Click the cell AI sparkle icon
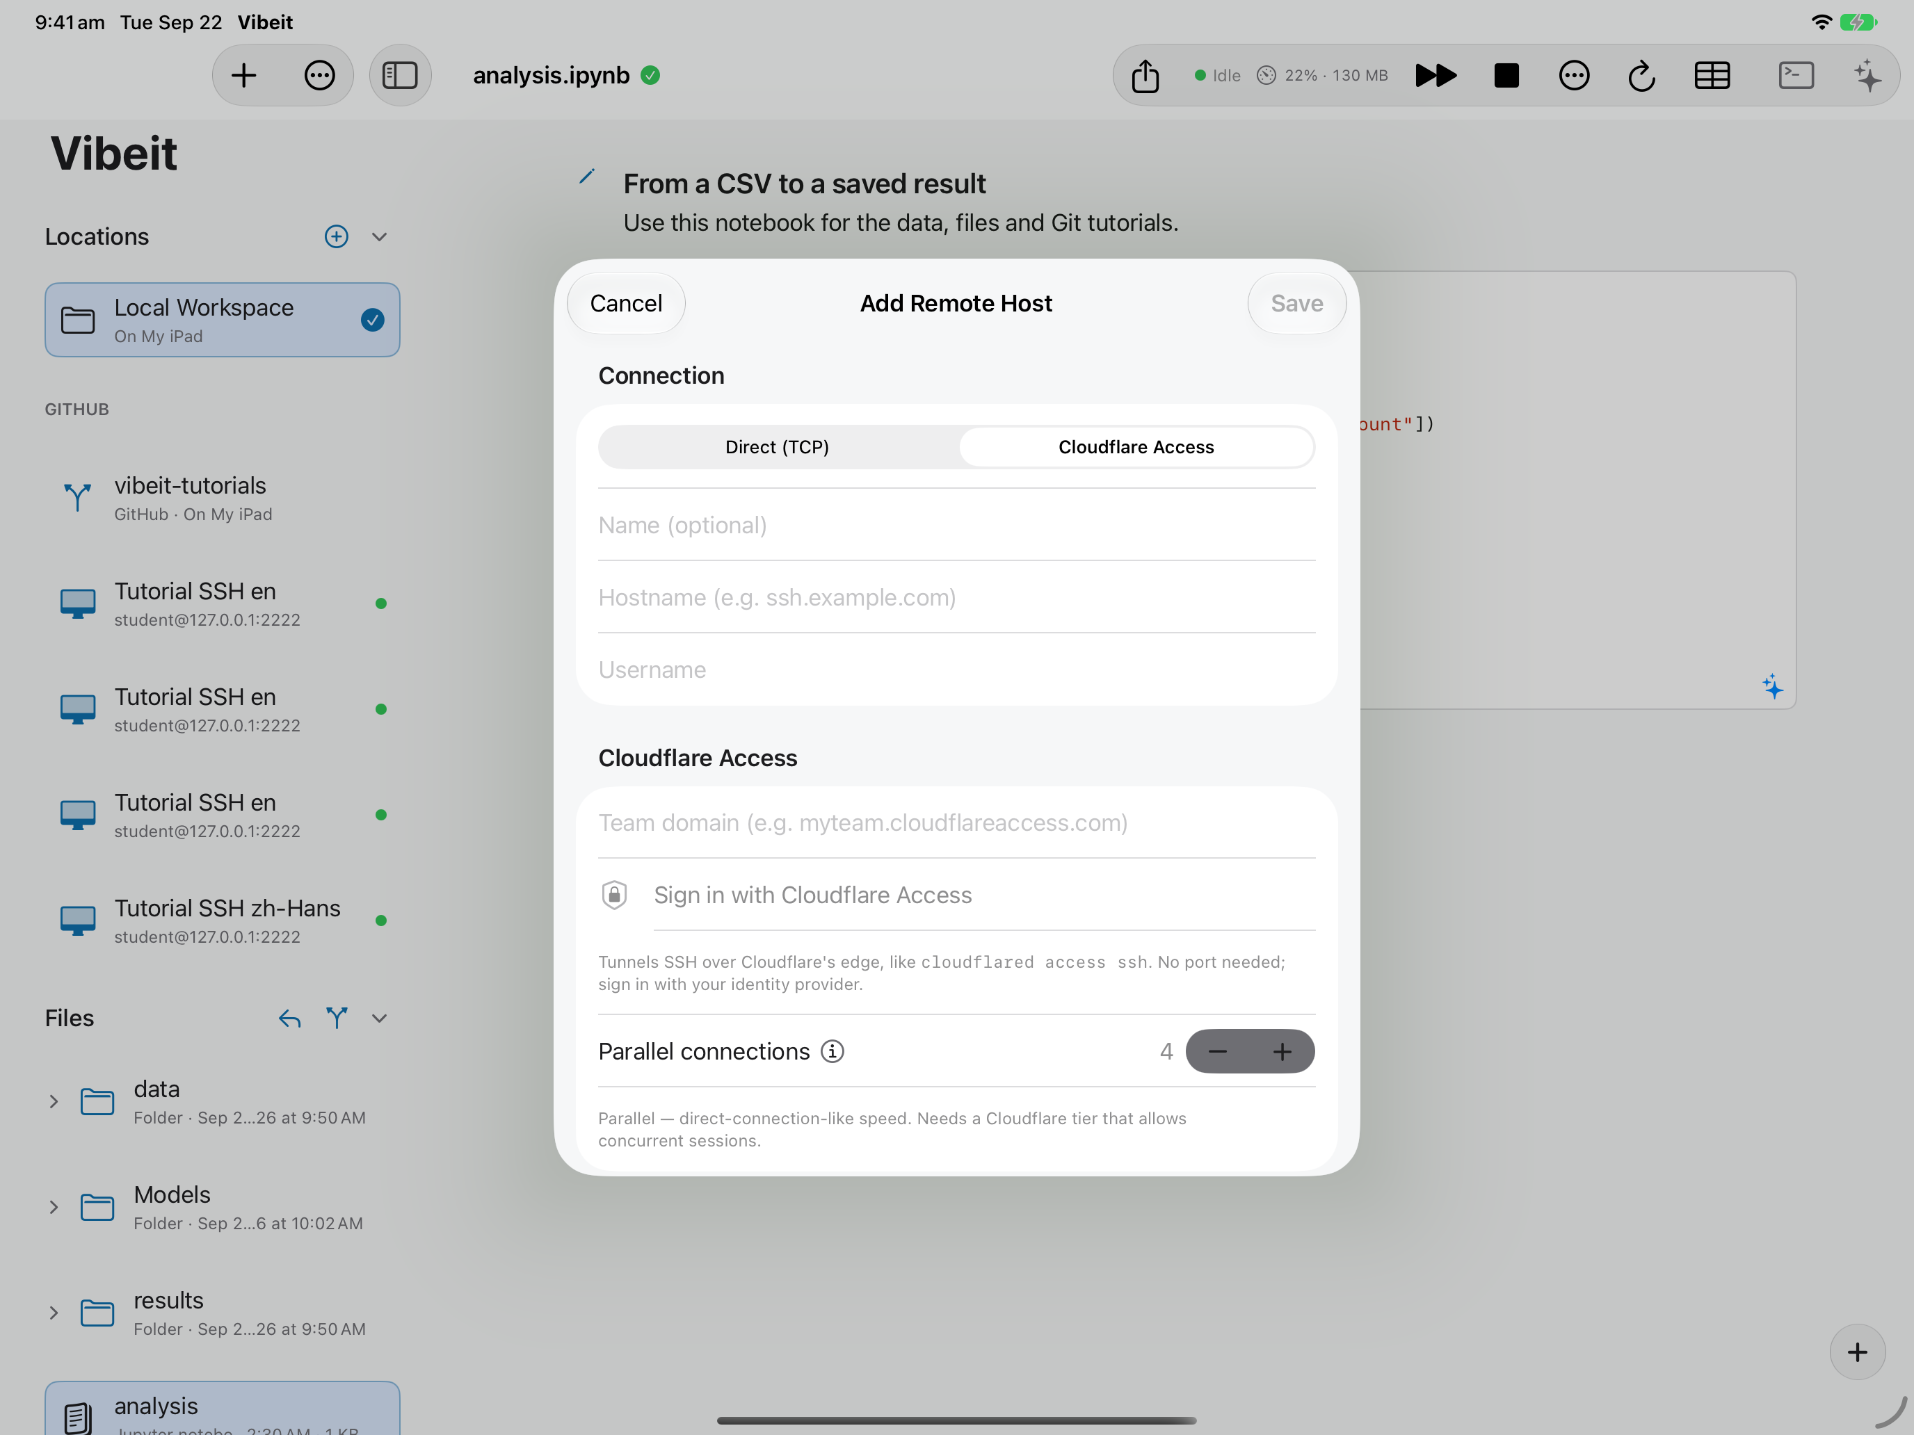 pos(1772,687)
